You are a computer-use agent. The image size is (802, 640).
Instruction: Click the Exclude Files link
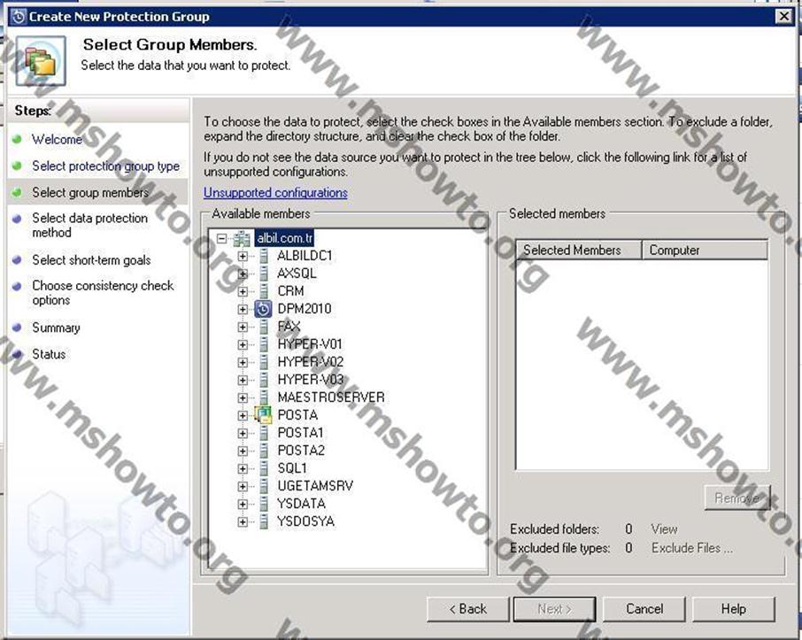click(x=691, y=548)
